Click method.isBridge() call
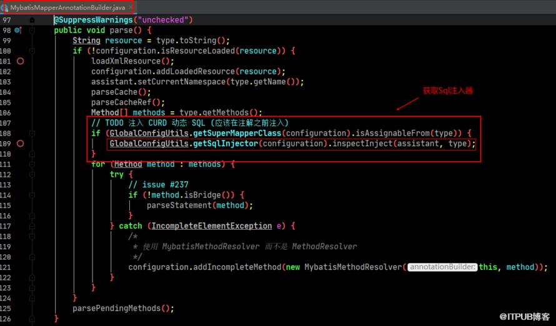This screenshot has width=556, height=326. (194, 195)
